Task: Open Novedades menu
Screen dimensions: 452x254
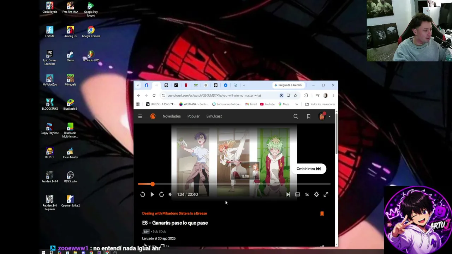Action: point(172,116)
